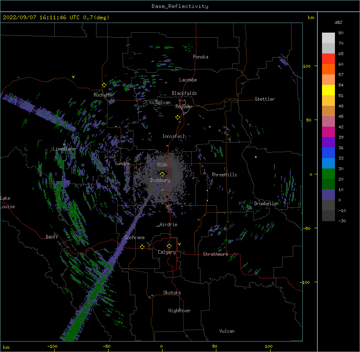Click the -50 tick on bottom axis

[x=106, y=346]
